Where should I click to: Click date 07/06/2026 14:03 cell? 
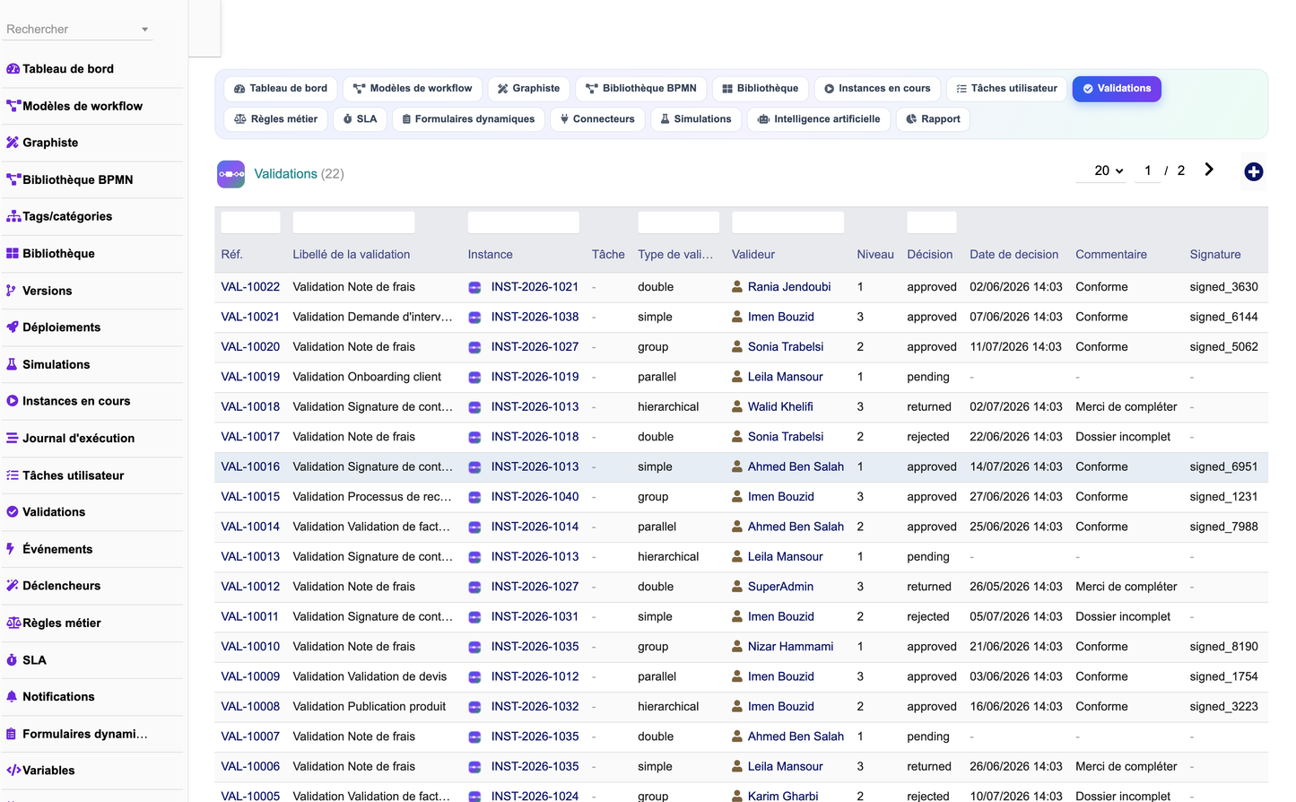[x=1016, y=317]
